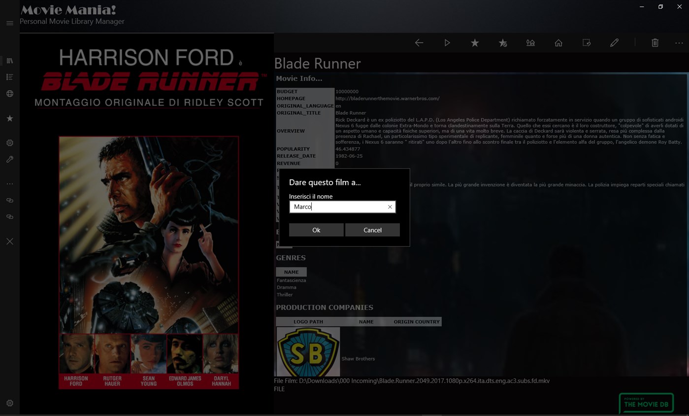This screenshot has height=416, width=689.
Task: Open the list view sidebar icon
Action: tap(10, 77)
